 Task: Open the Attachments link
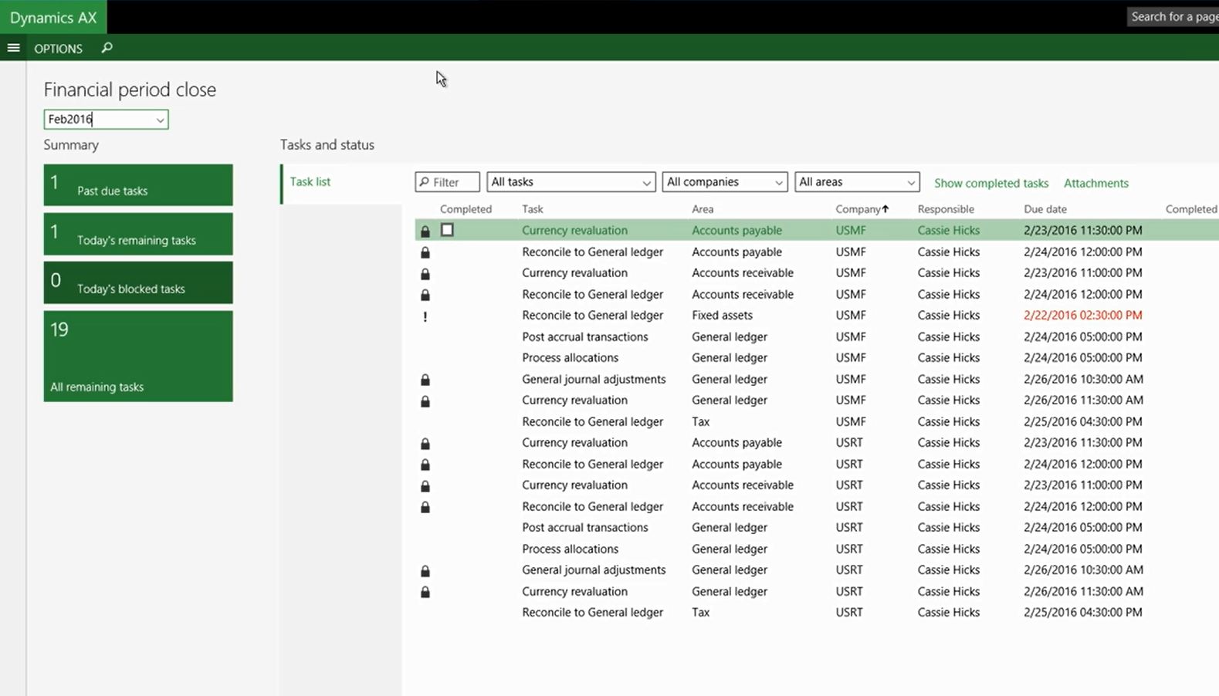(1095, 183)
